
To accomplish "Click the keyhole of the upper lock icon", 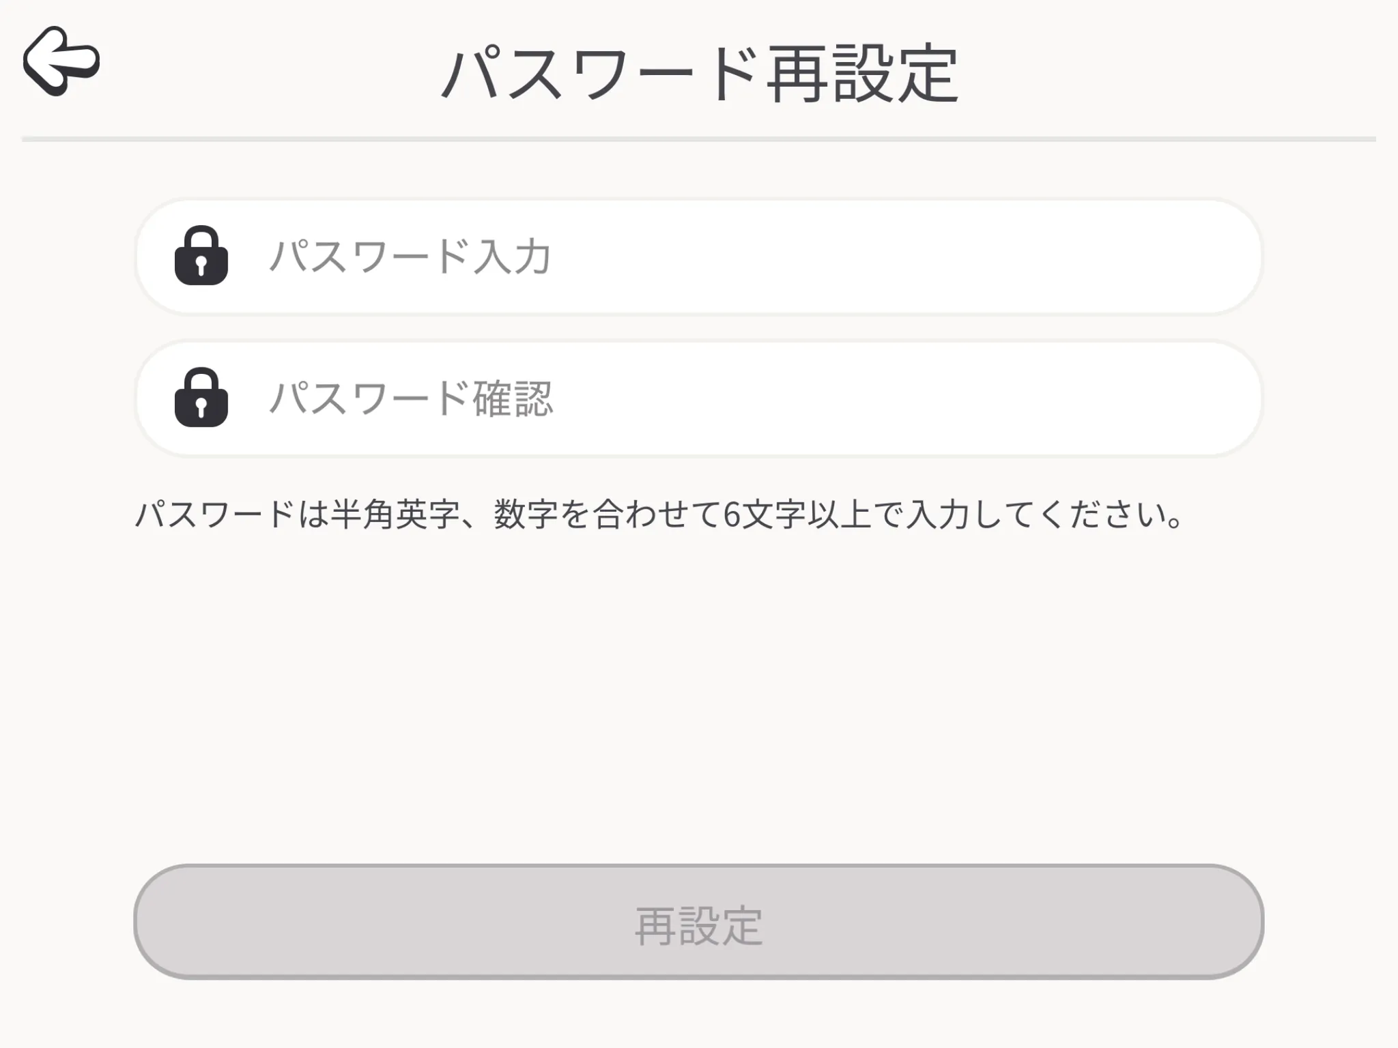I will [201, 265].
